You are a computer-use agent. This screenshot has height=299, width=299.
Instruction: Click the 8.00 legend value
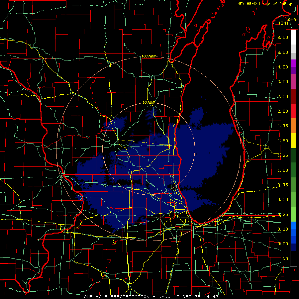[x=283, y=37]
